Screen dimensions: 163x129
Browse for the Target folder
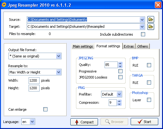[x=151, y=26]
